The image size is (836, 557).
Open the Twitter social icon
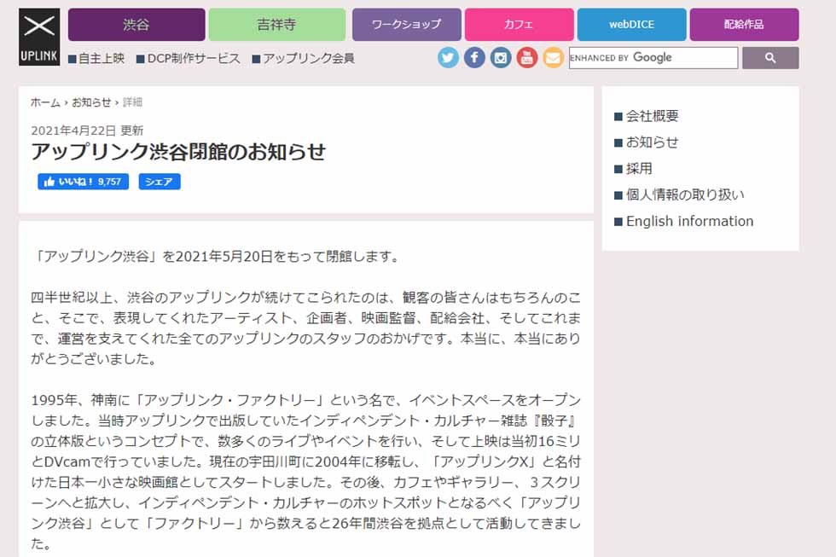click(x=448, y=57)
